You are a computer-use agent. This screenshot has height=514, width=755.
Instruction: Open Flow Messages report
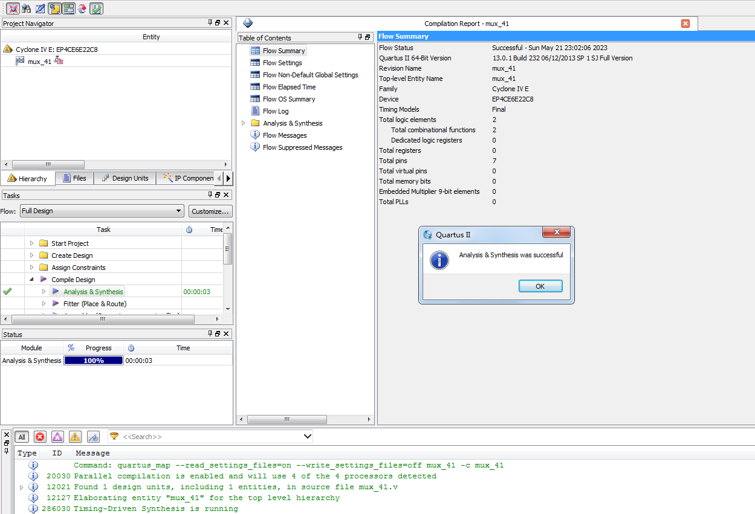pyautogui.click(x=285, y=135)
